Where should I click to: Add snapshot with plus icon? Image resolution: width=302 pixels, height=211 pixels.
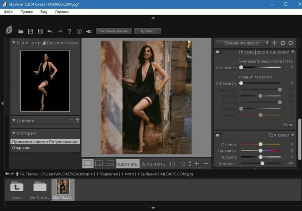(77, 120)
